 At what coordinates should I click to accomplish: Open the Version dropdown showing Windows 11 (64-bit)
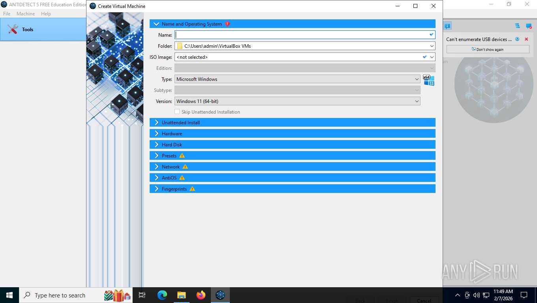(297, 101)
